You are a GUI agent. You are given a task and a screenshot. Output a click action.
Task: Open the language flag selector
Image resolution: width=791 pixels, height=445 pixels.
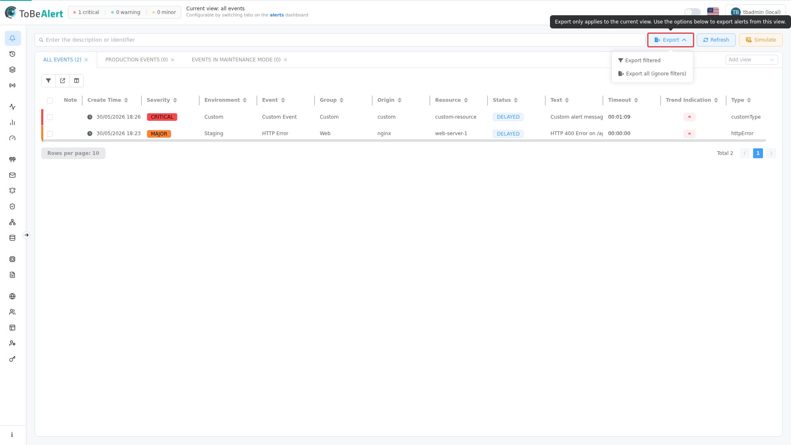[713, 12]
